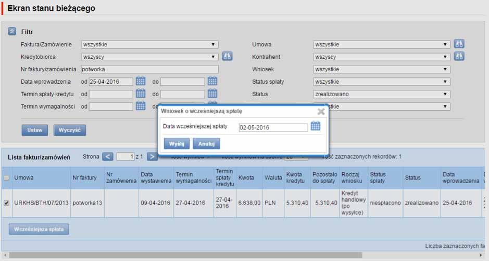Open the Umowa dropdown
489x261 pixels.
pos(382,45)
